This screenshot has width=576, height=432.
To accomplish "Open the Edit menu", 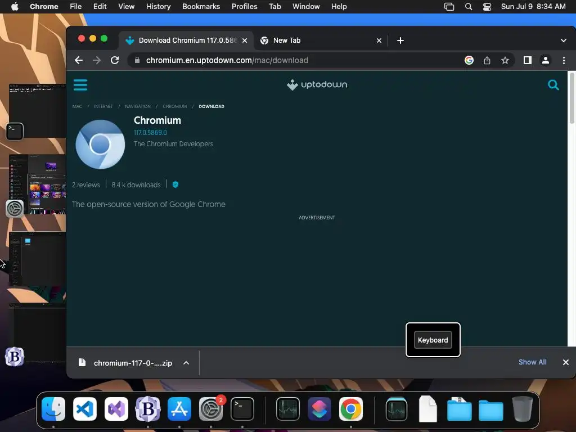I will [100, 7].
